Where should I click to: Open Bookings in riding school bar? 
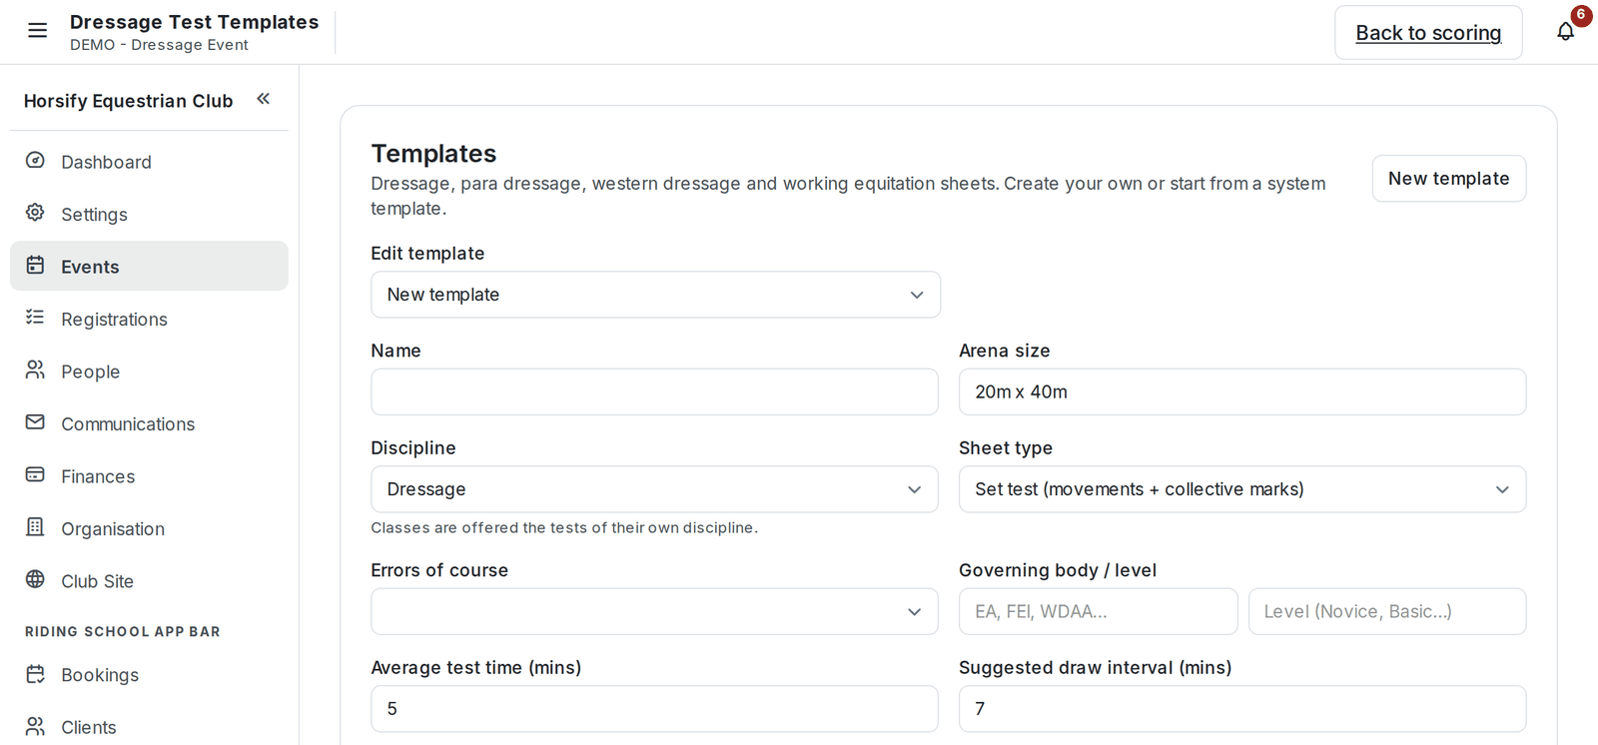(x=149, y=675)
